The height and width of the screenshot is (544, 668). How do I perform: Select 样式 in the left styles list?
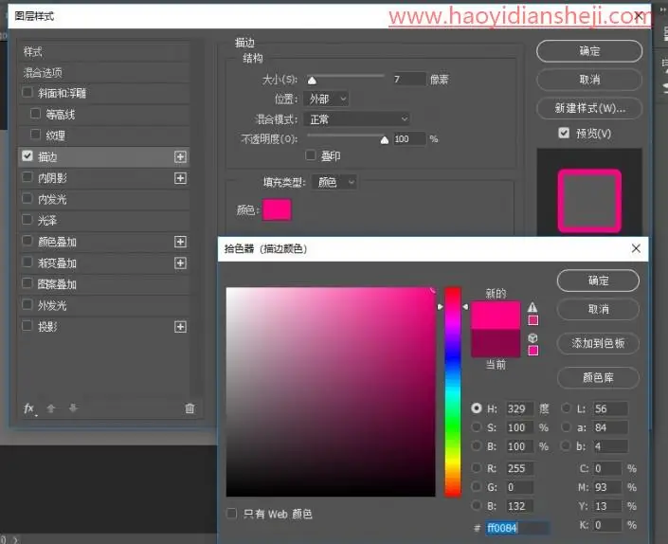coord(105,52)
